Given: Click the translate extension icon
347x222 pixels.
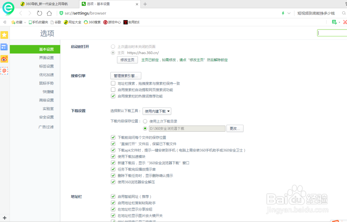Looking at the screenshot, I should [335, 22].
